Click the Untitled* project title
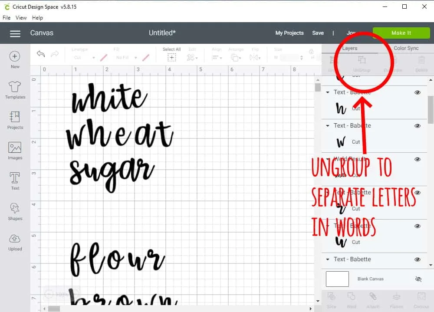The height and width of the screenshot is (312, 434). coord(162,33)
